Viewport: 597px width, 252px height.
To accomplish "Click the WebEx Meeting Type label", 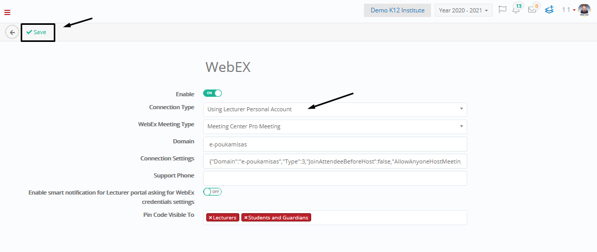I will pos(166,124).
